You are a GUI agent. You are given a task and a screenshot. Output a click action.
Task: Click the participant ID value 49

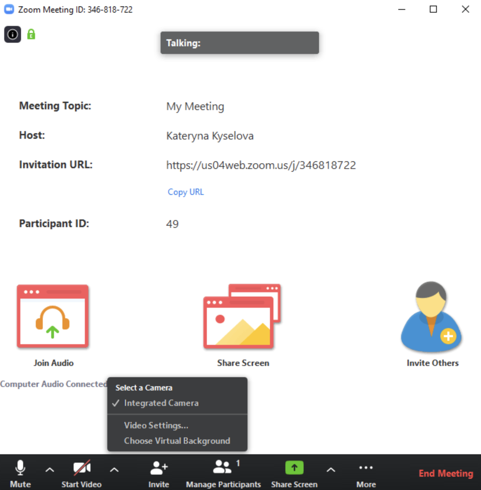point(172,224)
